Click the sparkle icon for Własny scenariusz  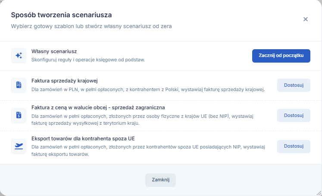(x=19, y=56)
